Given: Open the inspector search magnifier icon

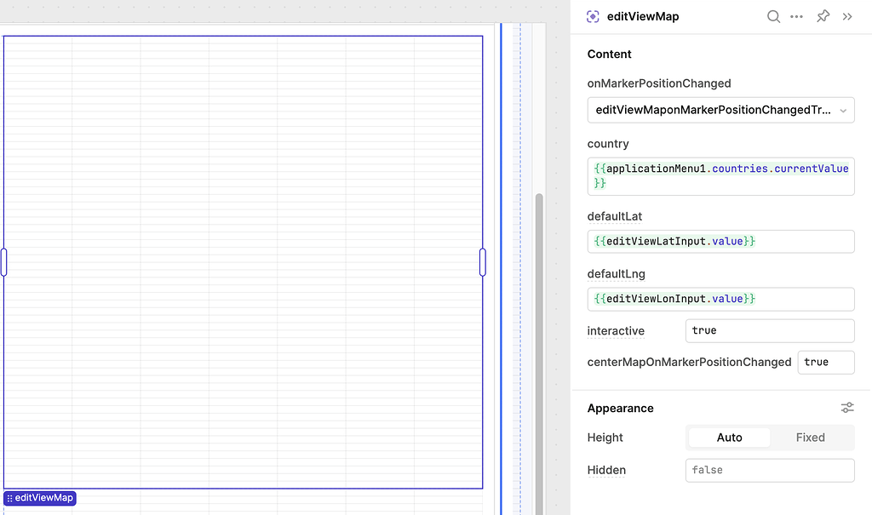Looking at the screenshot, I should pyautogui.click(x=773, y=16).
